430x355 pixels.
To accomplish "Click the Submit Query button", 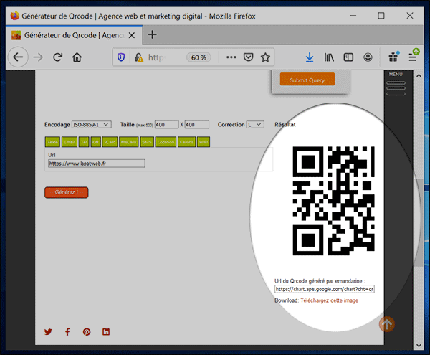I will [x=307, y=80].
